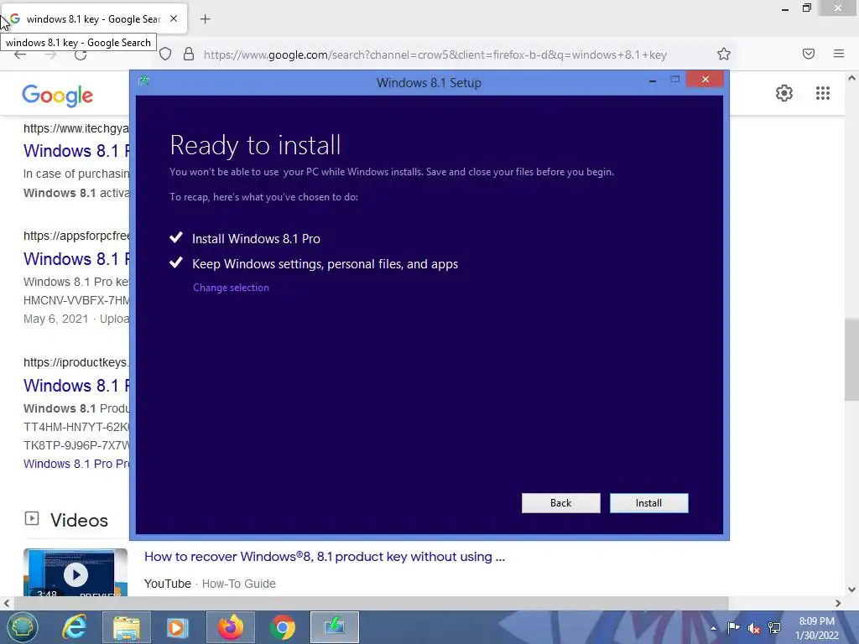
Task: Click the network tray icon
Action: (774, 628)
